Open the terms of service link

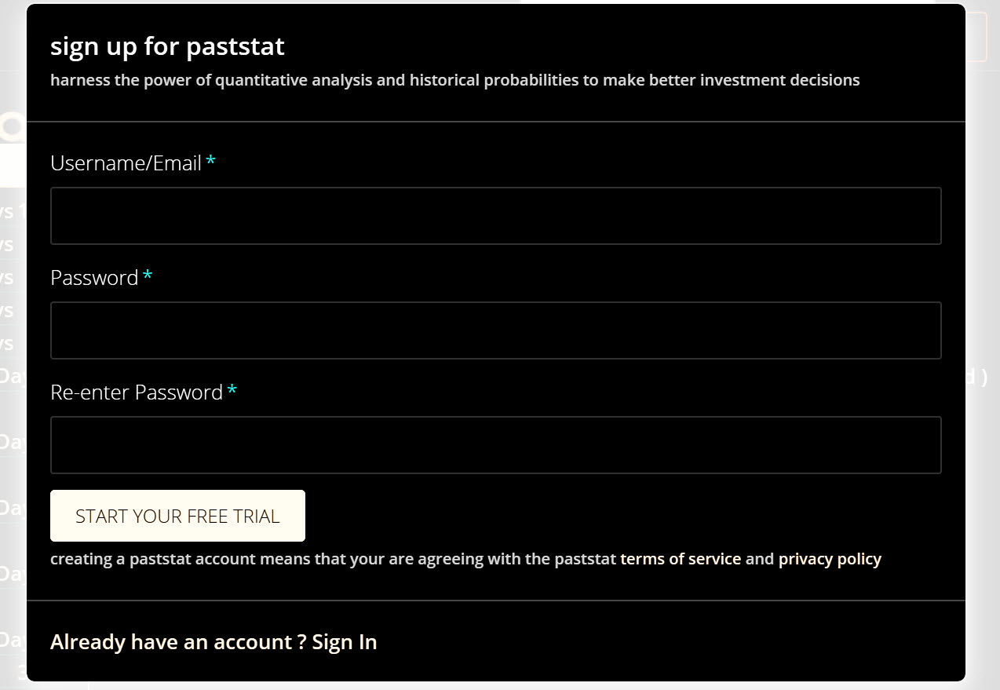tap(681, 559)
